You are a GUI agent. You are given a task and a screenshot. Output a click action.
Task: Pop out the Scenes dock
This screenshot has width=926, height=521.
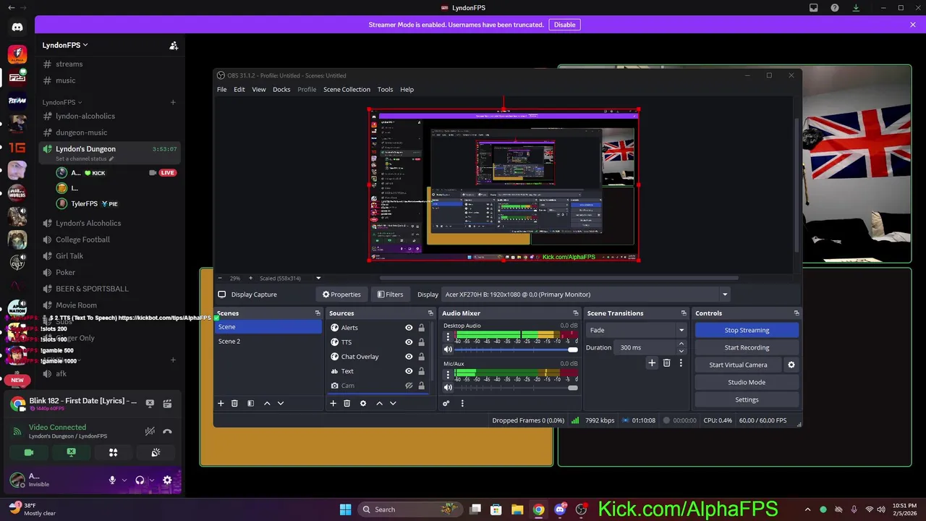318,313
